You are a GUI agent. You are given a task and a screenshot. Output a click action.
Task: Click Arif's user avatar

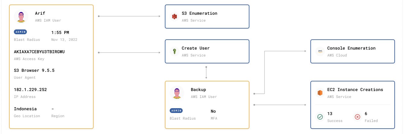point(21,17)
